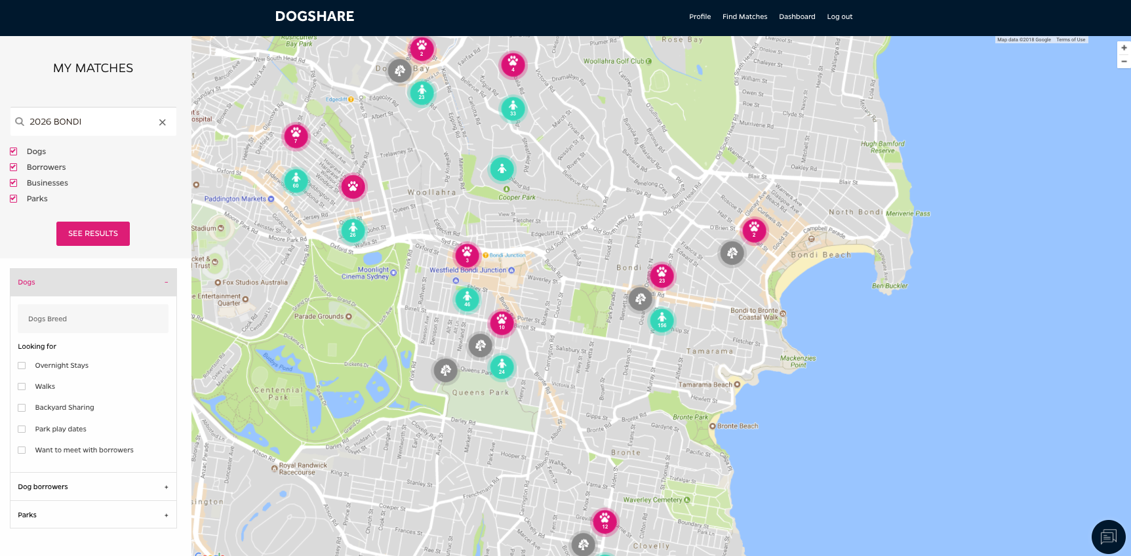Click the Westfield Bondi Junction label
Image resolution: width=1131 pixels, height=556 pixels.
468,270
